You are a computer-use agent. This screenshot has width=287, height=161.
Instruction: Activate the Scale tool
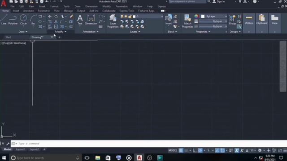pyautogui.click(x=56, y=27)
